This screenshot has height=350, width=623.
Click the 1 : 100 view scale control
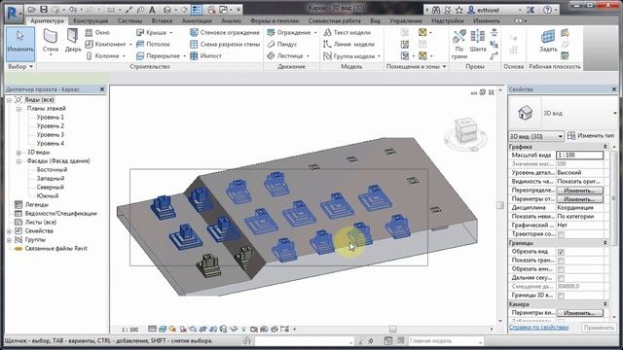pyautogui.click(x=129, y=330)
